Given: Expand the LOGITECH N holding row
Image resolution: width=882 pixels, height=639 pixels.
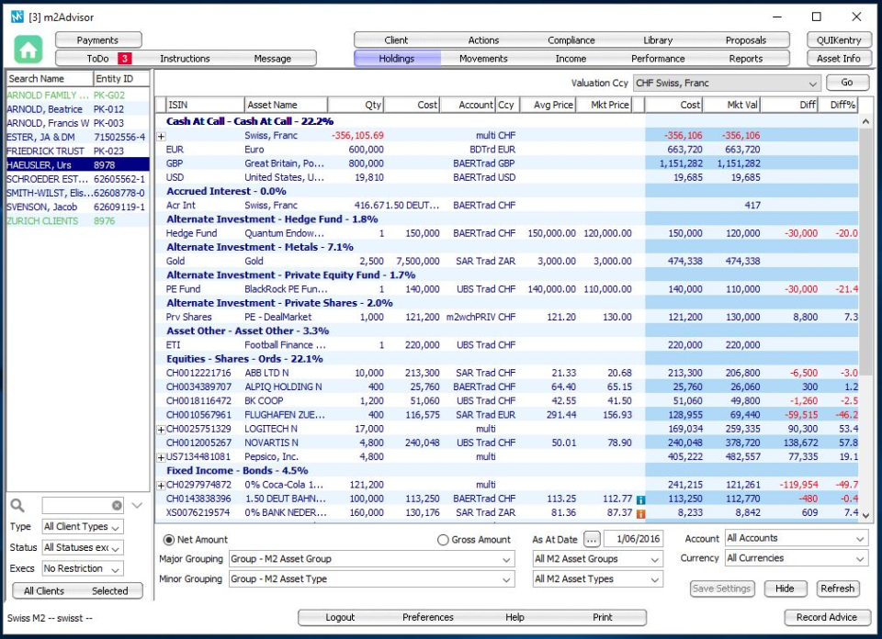Looking at the screenshot, I should 162,429.
